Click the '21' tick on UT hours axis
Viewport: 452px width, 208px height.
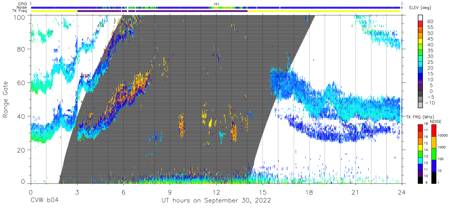coord(355,191)
